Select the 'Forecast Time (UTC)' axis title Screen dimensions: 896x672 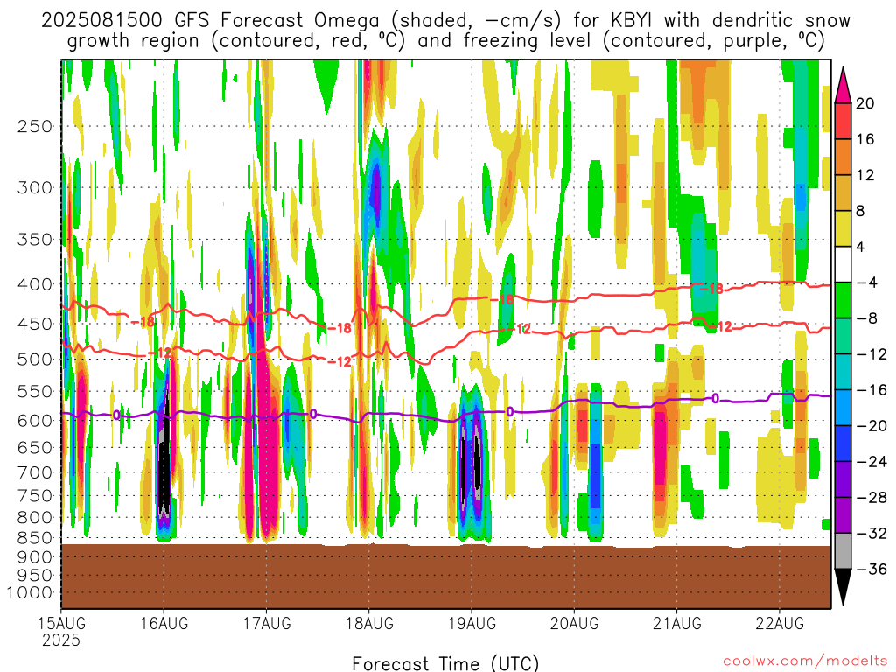[x=445, y=663]
